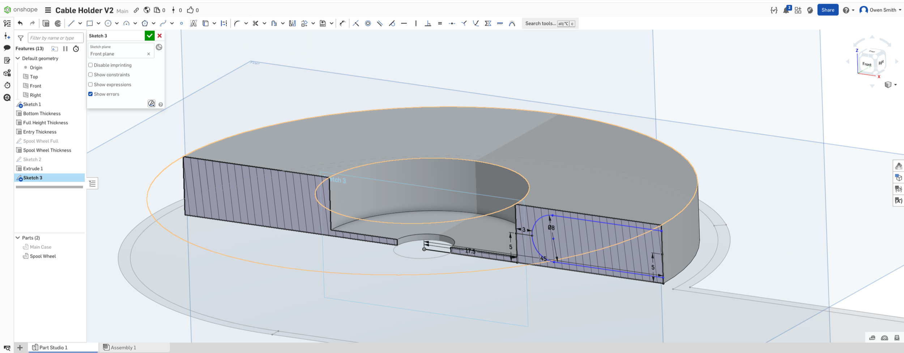Collapse the Default geometry tree
Viewport: 904px width, 353px height.
click(x=17, y=58)
